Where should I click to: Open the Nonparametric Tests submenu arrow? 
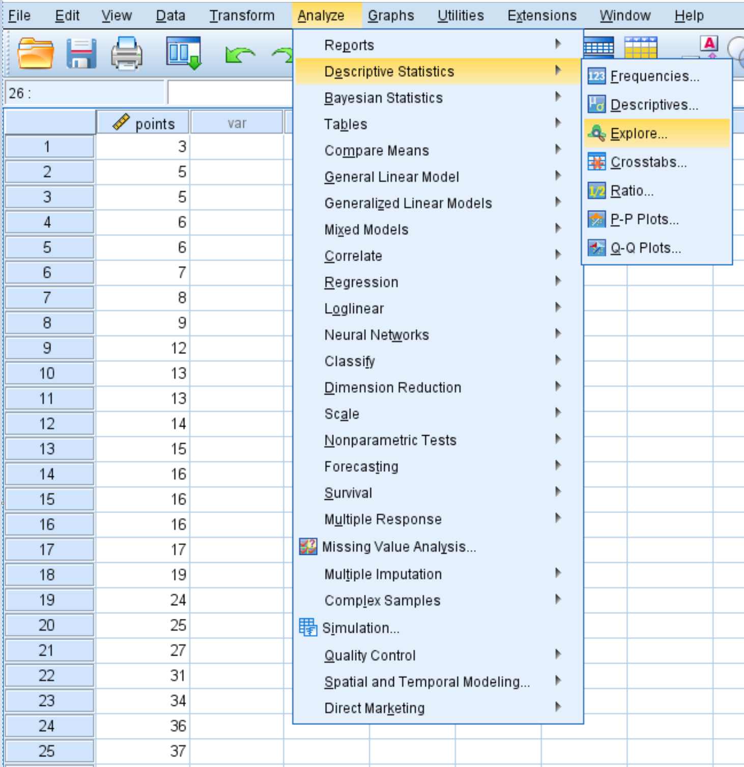pos(559,439)
